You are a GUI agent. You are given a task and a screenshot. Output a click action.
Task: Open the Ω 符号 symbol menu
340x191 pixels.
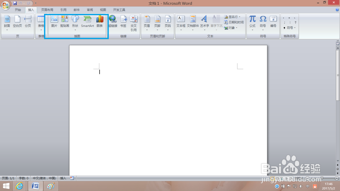(263, 23)
